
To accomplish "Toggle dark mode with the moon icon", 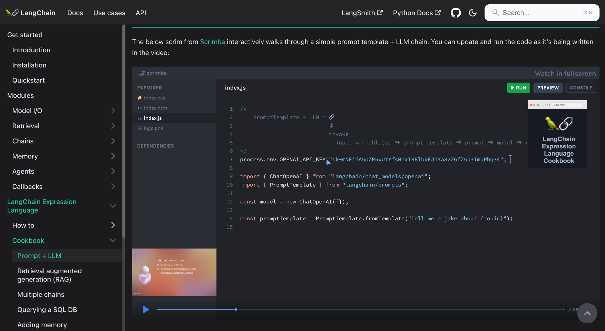I will coord(473,13).
